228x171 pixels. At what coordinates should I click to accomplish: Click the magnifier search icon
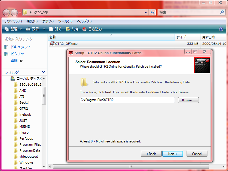click(222, 12)
